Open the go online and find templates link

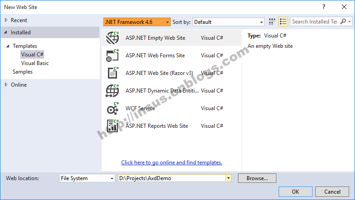pos(172,163)
